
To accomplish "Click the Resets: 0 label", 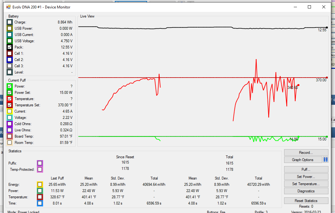I will point(306,206).
